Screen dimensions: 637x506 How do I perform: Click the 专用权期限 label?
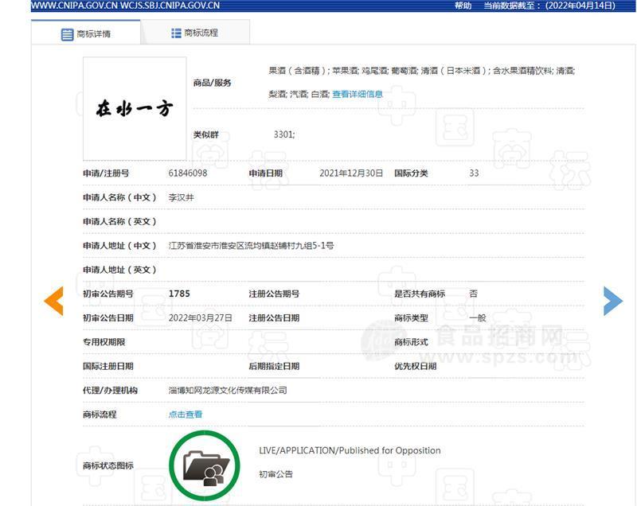(x=104, y=342)
